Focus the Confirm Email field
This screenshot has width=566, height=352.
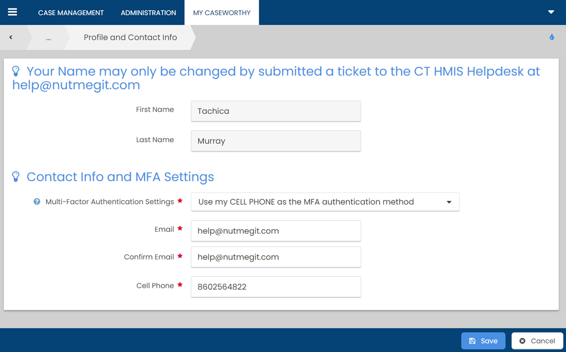tap(275, 257)
